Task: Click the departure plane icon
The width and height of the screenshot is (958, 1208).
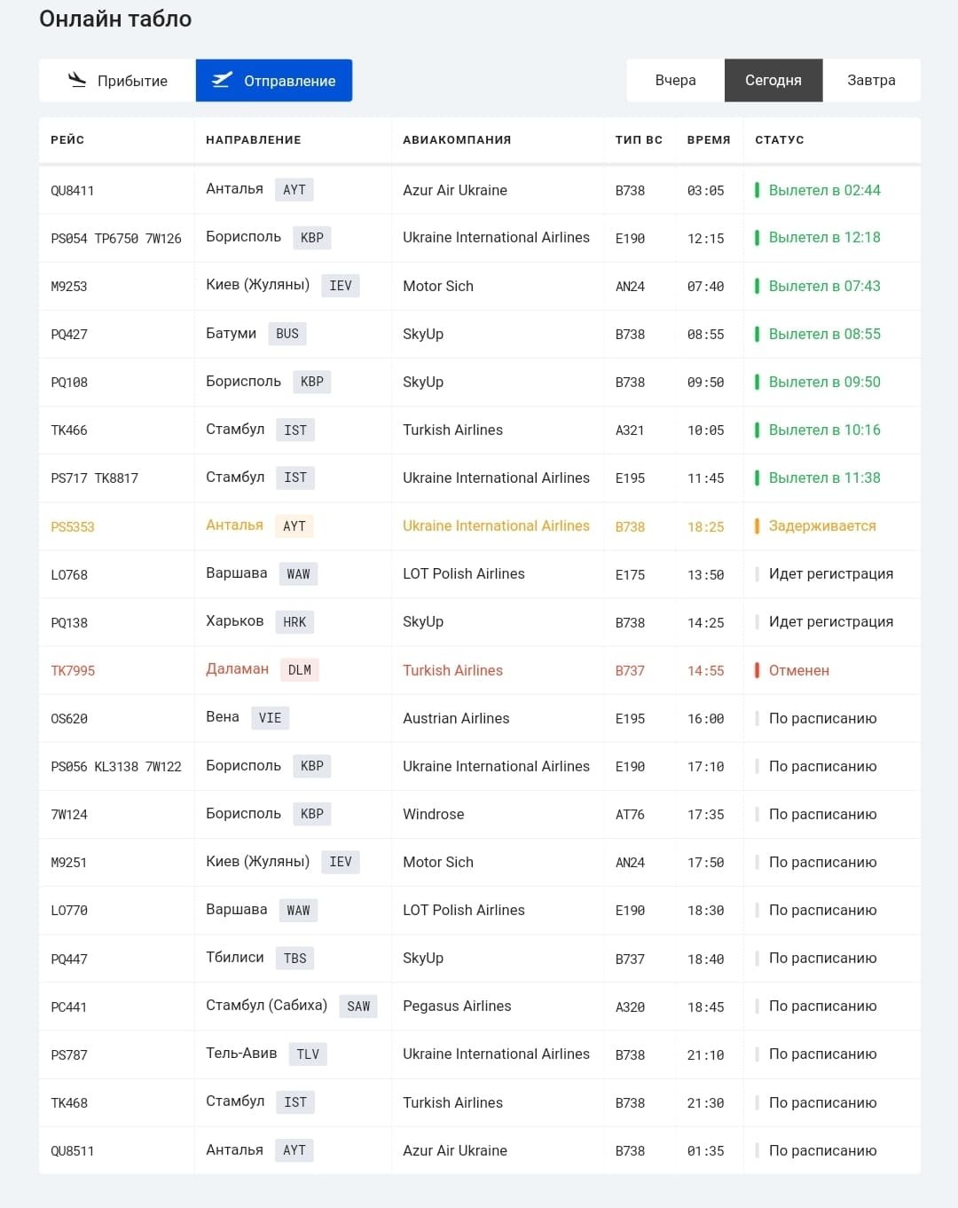Action: [x=222, y=80]
